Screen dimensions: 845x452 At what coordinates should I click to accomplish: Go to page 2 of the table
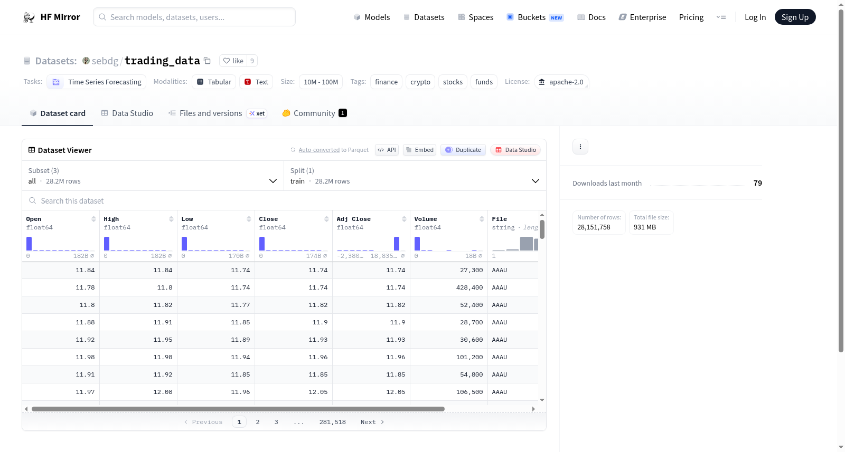click(258, 422)
